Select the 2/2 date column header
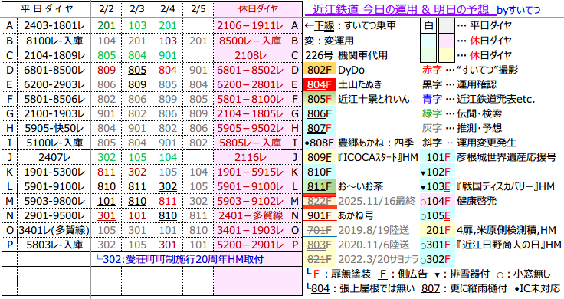Viewport: 564px width, 299px height. pyautogui.click(x=107, y=9)
